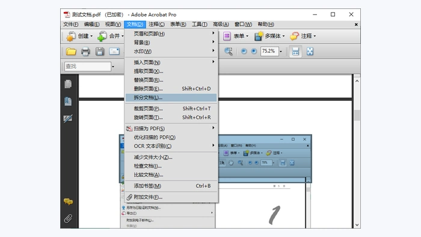Open the Forms (表单) menu in menu bar
Screen dimensions: 421x237
(178, 25)
